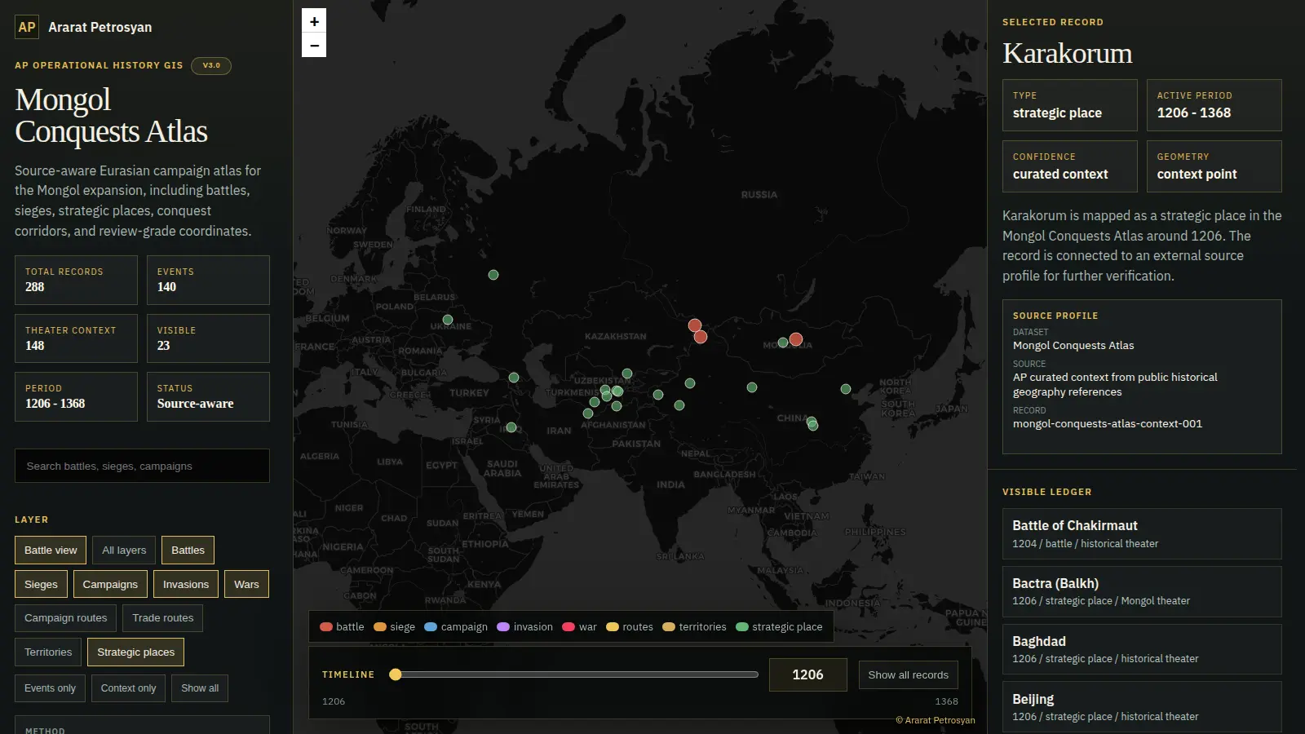Screen dimensions: 1305x734
Task: Toggle the Campaigns layer
Action: pos(110,585)
